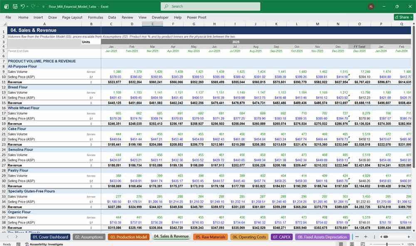Click the horizontal scrollbar right arrow
The width and height of the screenshot is (416, 246).
coord(409,237)
